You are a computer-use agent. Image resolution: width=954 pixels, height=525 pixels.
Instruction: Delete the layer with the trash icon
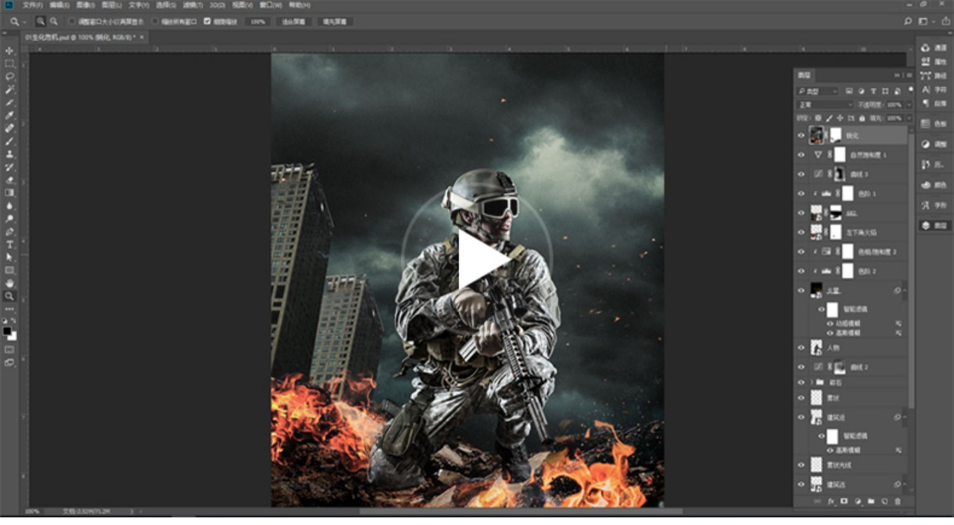[x=898, y=501]
